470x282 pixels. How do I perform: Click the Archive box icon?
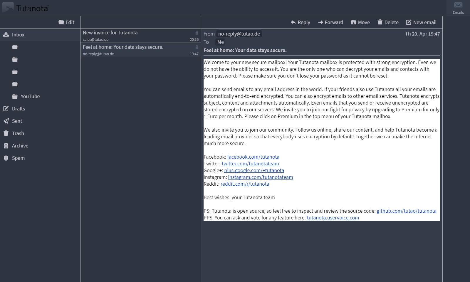click(6, 146)
